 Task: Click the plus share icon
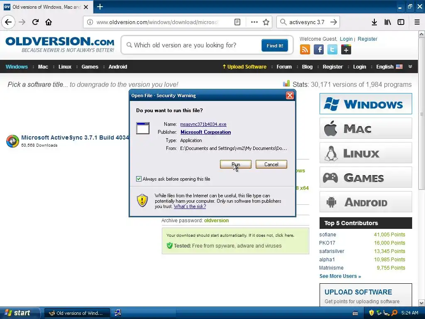346,50
